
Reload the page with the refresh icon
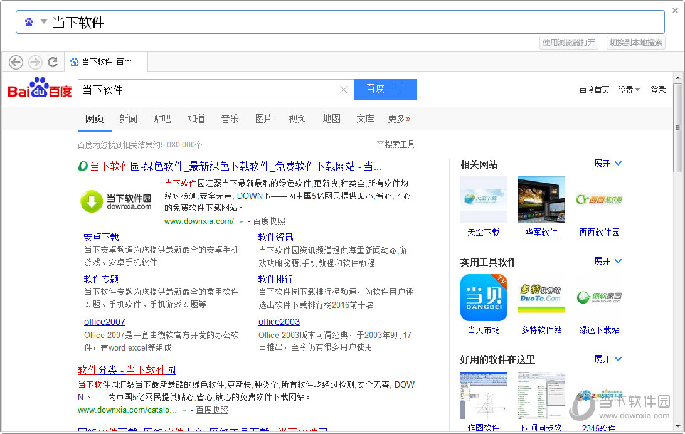53,62
